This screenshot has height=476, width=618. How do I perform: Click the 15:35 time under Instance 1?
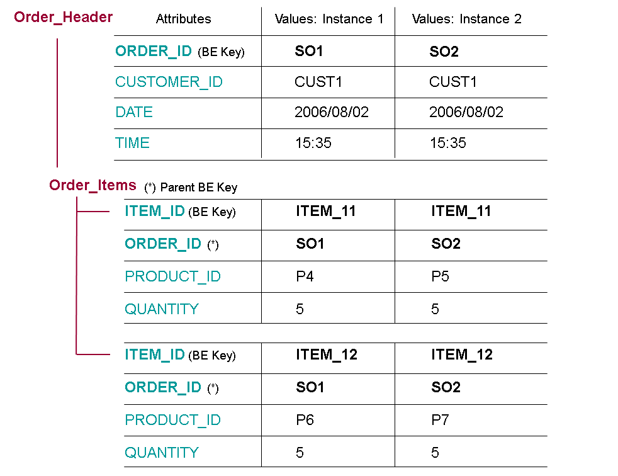coord(313,144)
